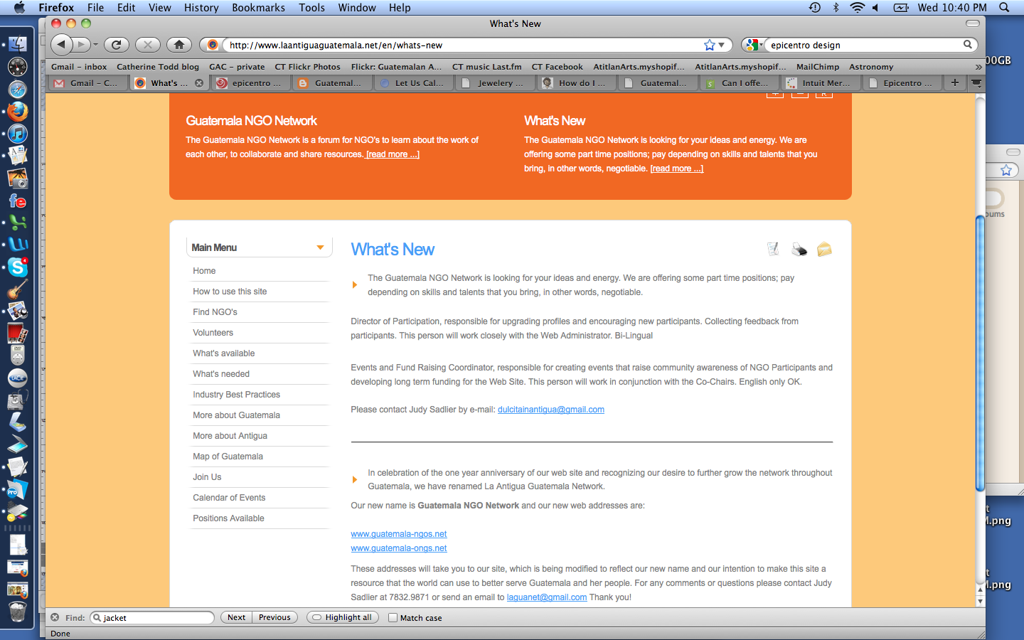Reload the page using the refresh button
This screenshot has width=1024, height=640.
(117, 44)
